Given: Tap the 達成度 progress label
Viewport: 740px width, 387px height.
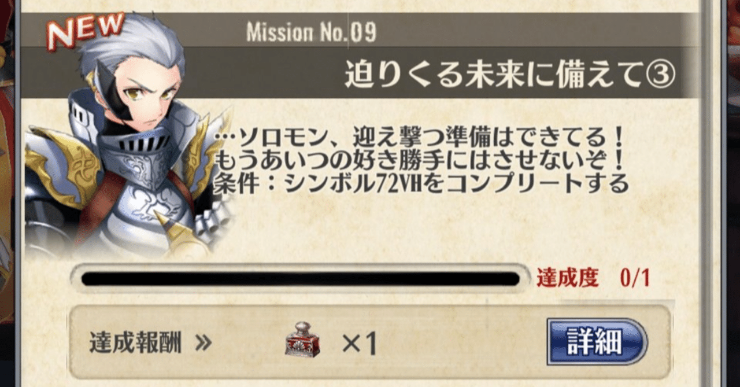Looking at the screenshot, I should click(567, 278).
